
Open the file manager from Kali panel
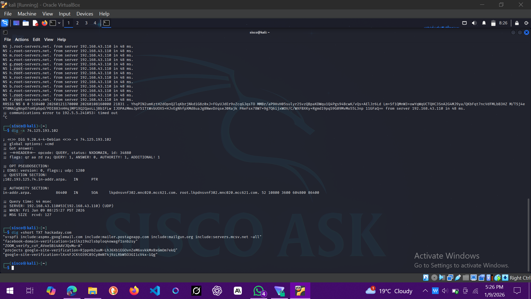click(26, 23)
